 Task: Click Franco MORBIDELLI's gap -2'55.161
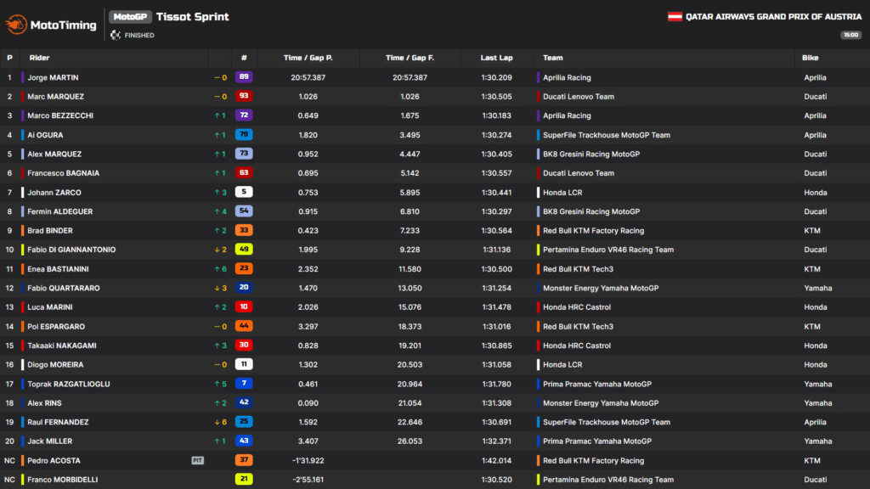(x=308, y=480)
